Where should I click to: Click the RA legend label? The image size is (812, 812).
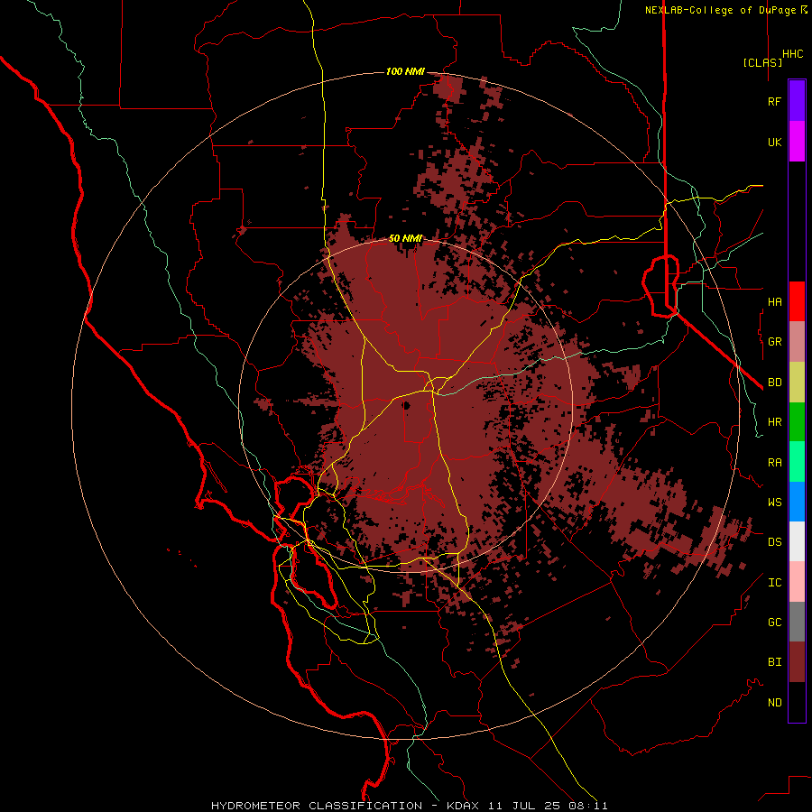[x=774, y=463]
